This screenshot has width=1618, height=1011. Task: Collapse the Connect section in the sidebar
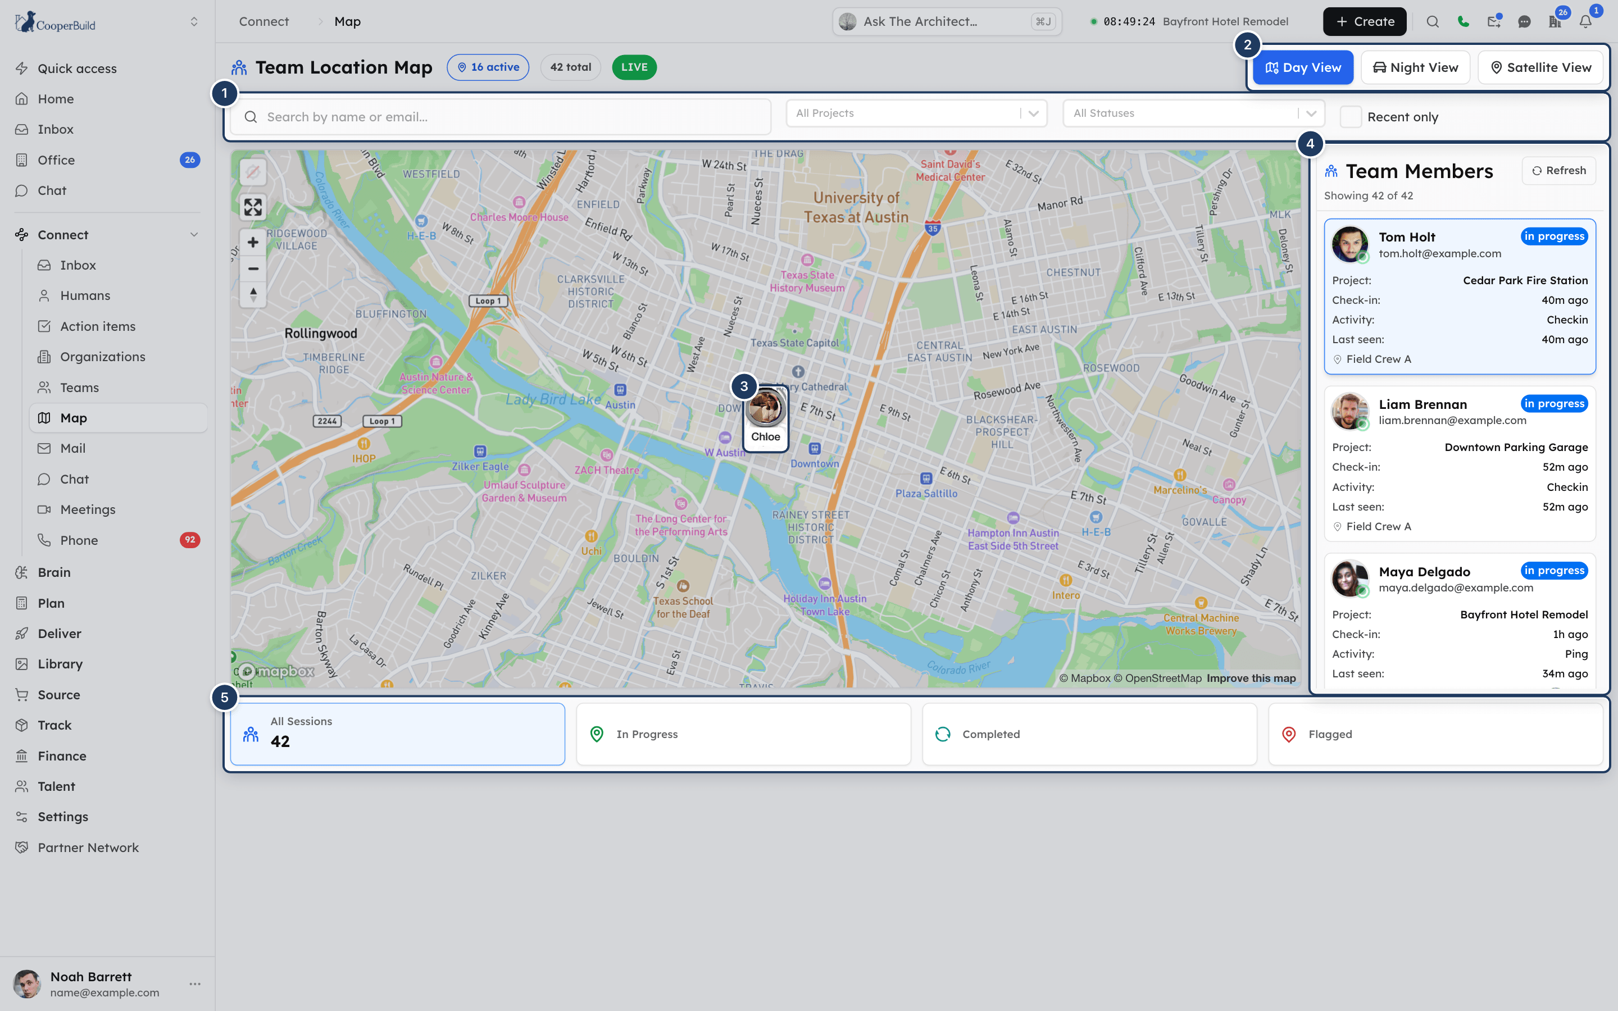click(x=194, y=235)
